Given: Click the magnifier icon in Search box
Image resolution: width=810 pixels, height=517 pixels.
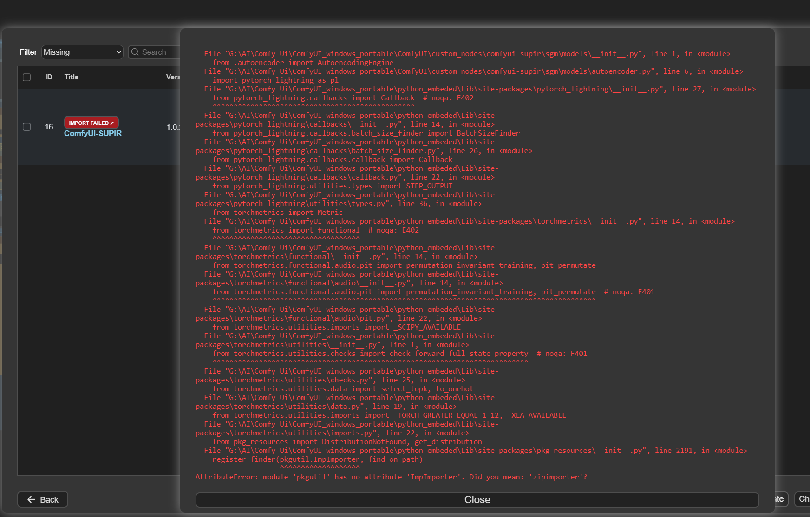Looking at the screenshot, I should click(x=135, y=52).
